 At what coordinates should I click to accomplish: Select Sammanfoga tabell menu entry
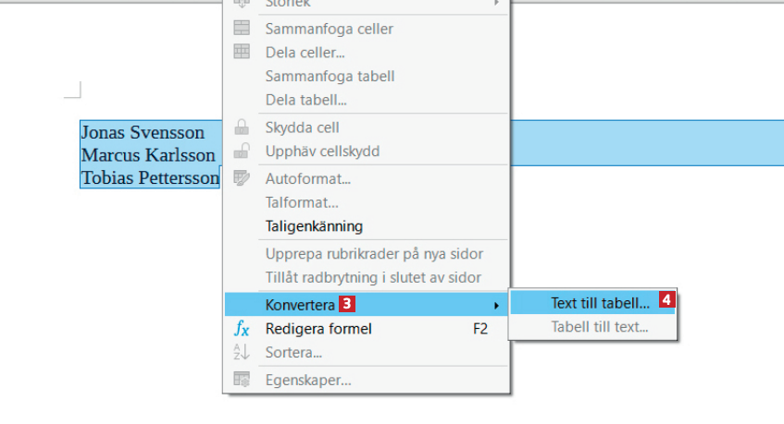coord(330,77)
